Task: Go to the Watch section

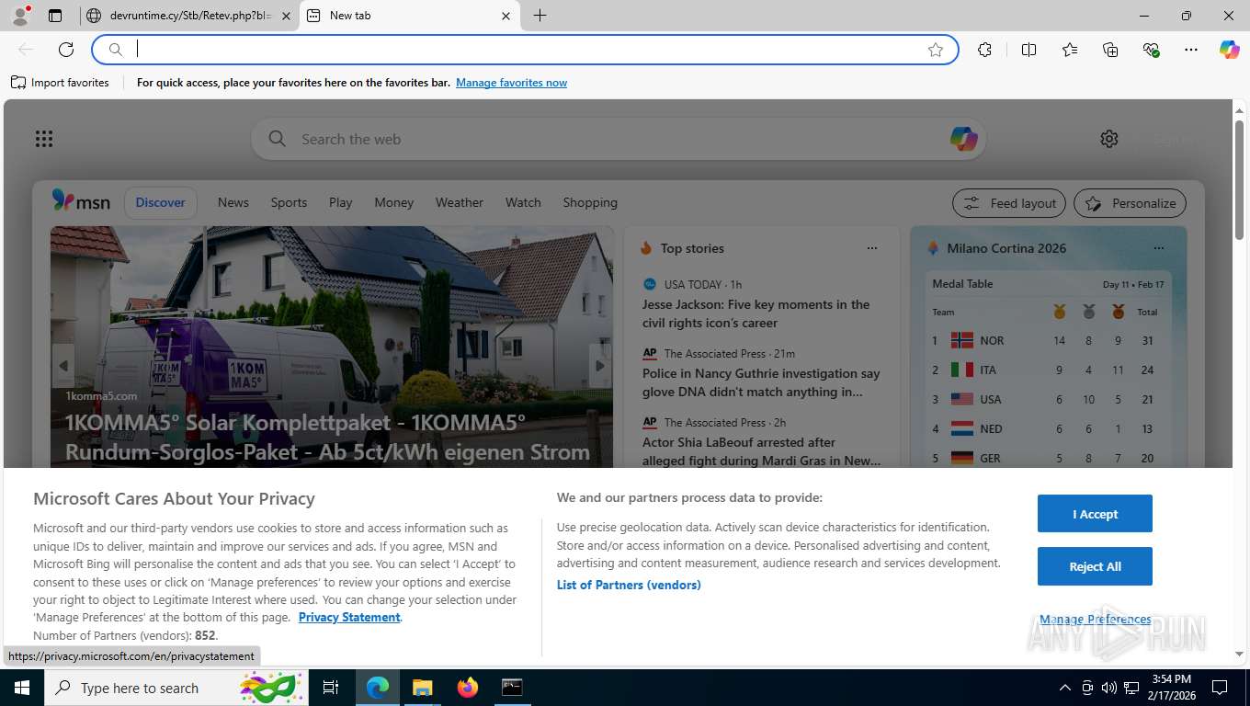Action: coord(523,202)
